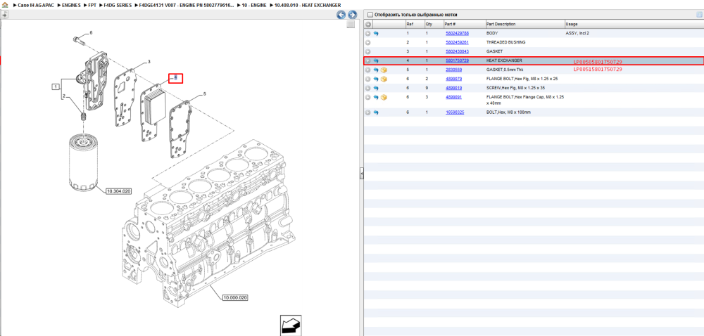Open part number link 2830559
This screenshot has height=336, width=704.
point(453,70)
